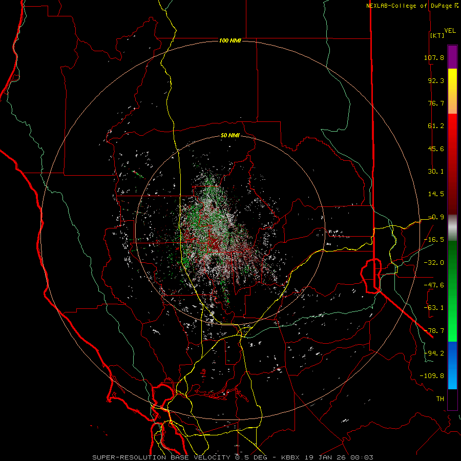The height and width of the screenshot is (461, 461).
Task: Select the 30.1 legend value
Action: coord(436,171)
